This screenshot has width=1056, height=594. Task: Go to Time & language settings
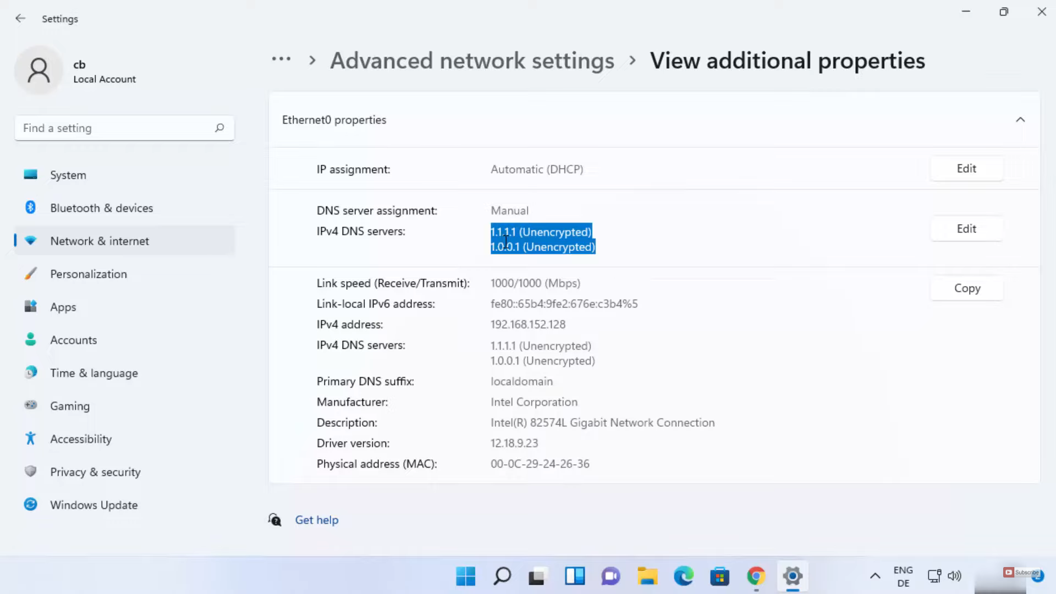(x=94, y=373)
